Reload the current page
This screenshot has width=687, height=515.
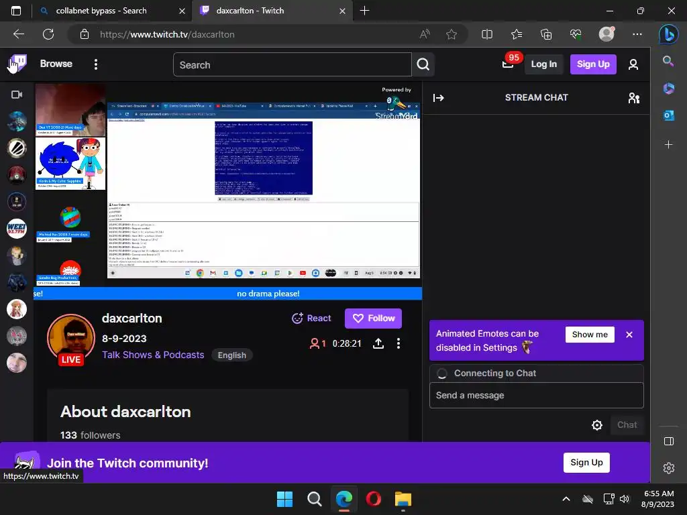(48, 34)
